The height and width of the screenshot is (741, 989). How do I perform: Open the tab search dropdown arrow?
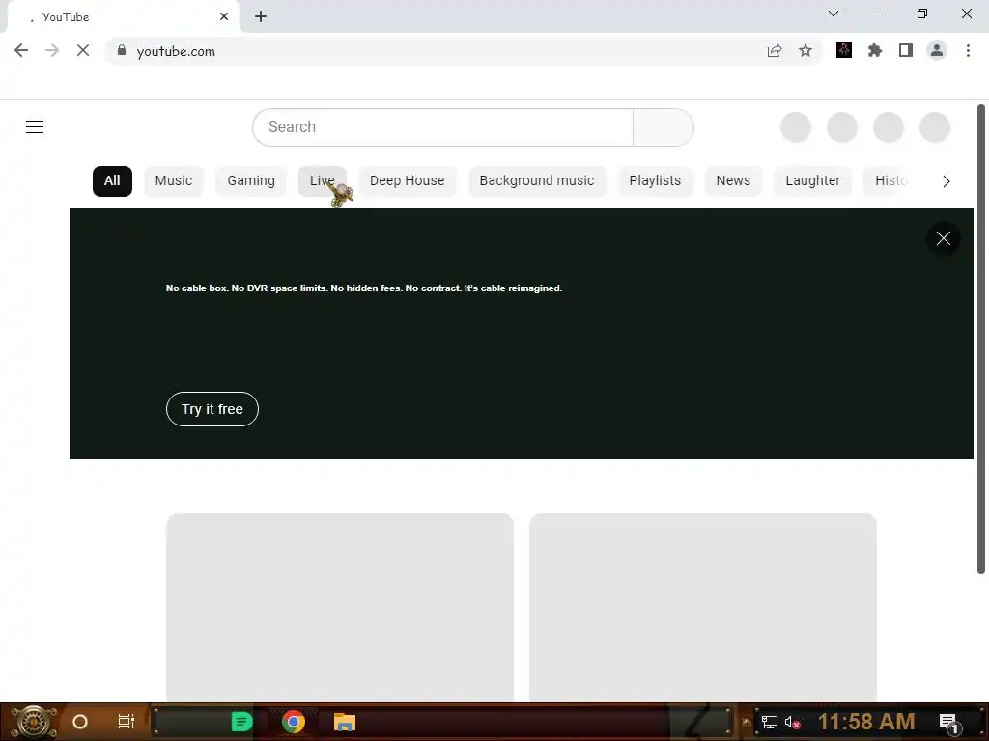834,14
